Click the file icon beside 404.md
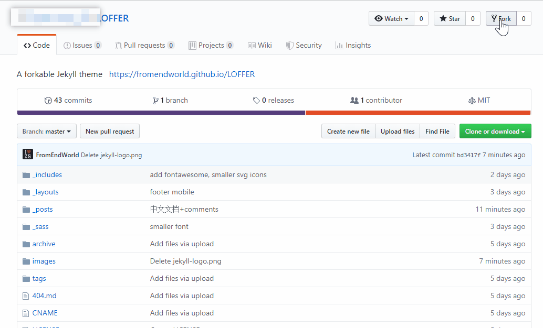 26,296
